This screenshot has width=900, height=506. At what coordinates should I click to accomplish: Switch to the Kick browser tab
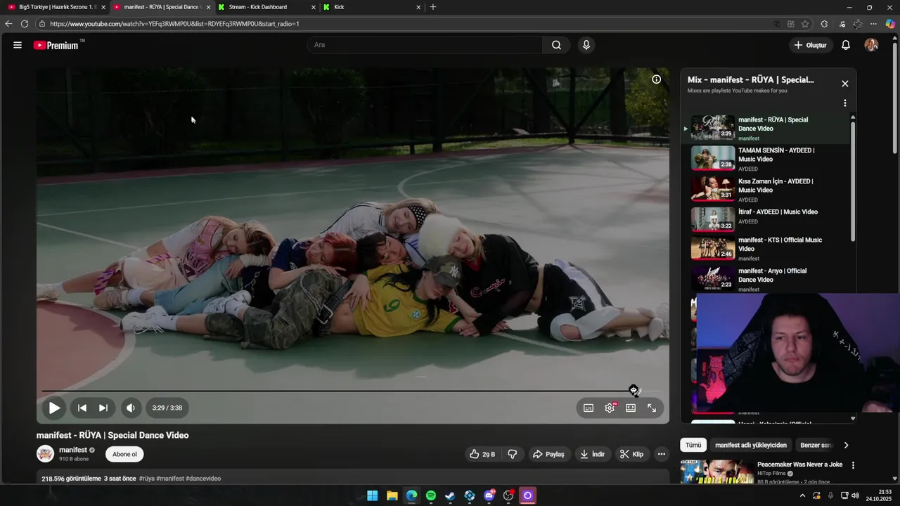[373, 7]
